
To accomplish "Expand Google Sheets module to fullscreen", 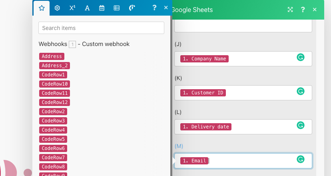I will [x=291, y=10].
